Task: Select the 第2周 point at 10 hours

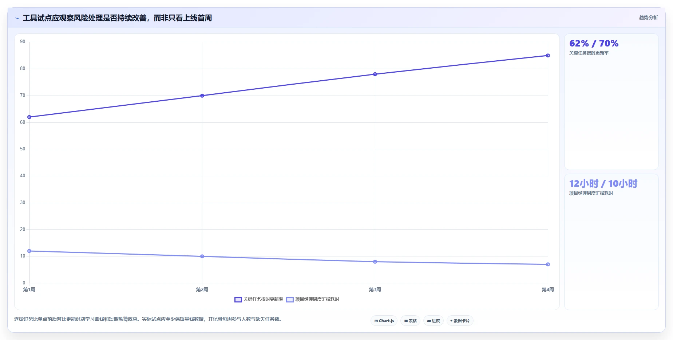Action: (x=202, y=256)
